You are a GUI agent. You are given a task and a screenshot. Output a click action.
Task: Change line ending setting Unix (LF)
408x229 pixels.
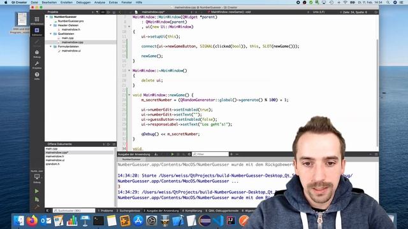click(319, 12)
